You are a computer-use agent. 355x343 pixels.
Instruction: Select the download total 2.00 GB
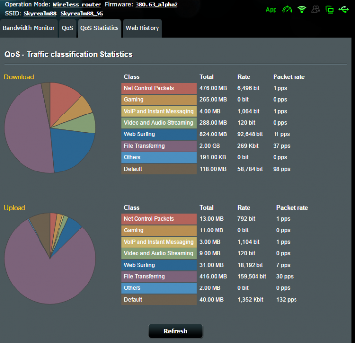210,146
